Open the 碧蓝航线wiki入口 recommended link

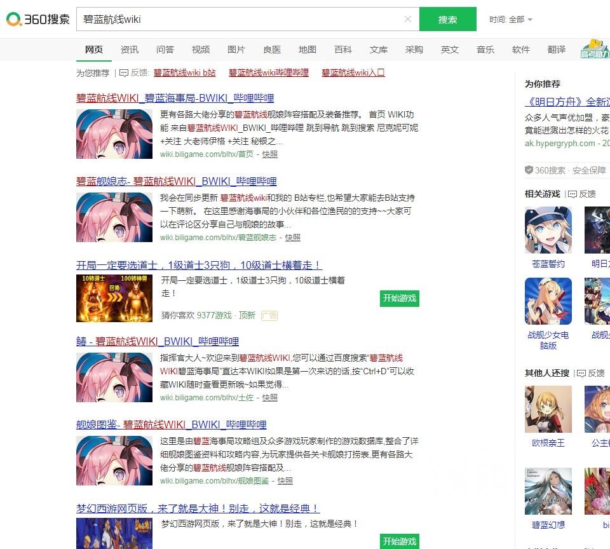351,72
